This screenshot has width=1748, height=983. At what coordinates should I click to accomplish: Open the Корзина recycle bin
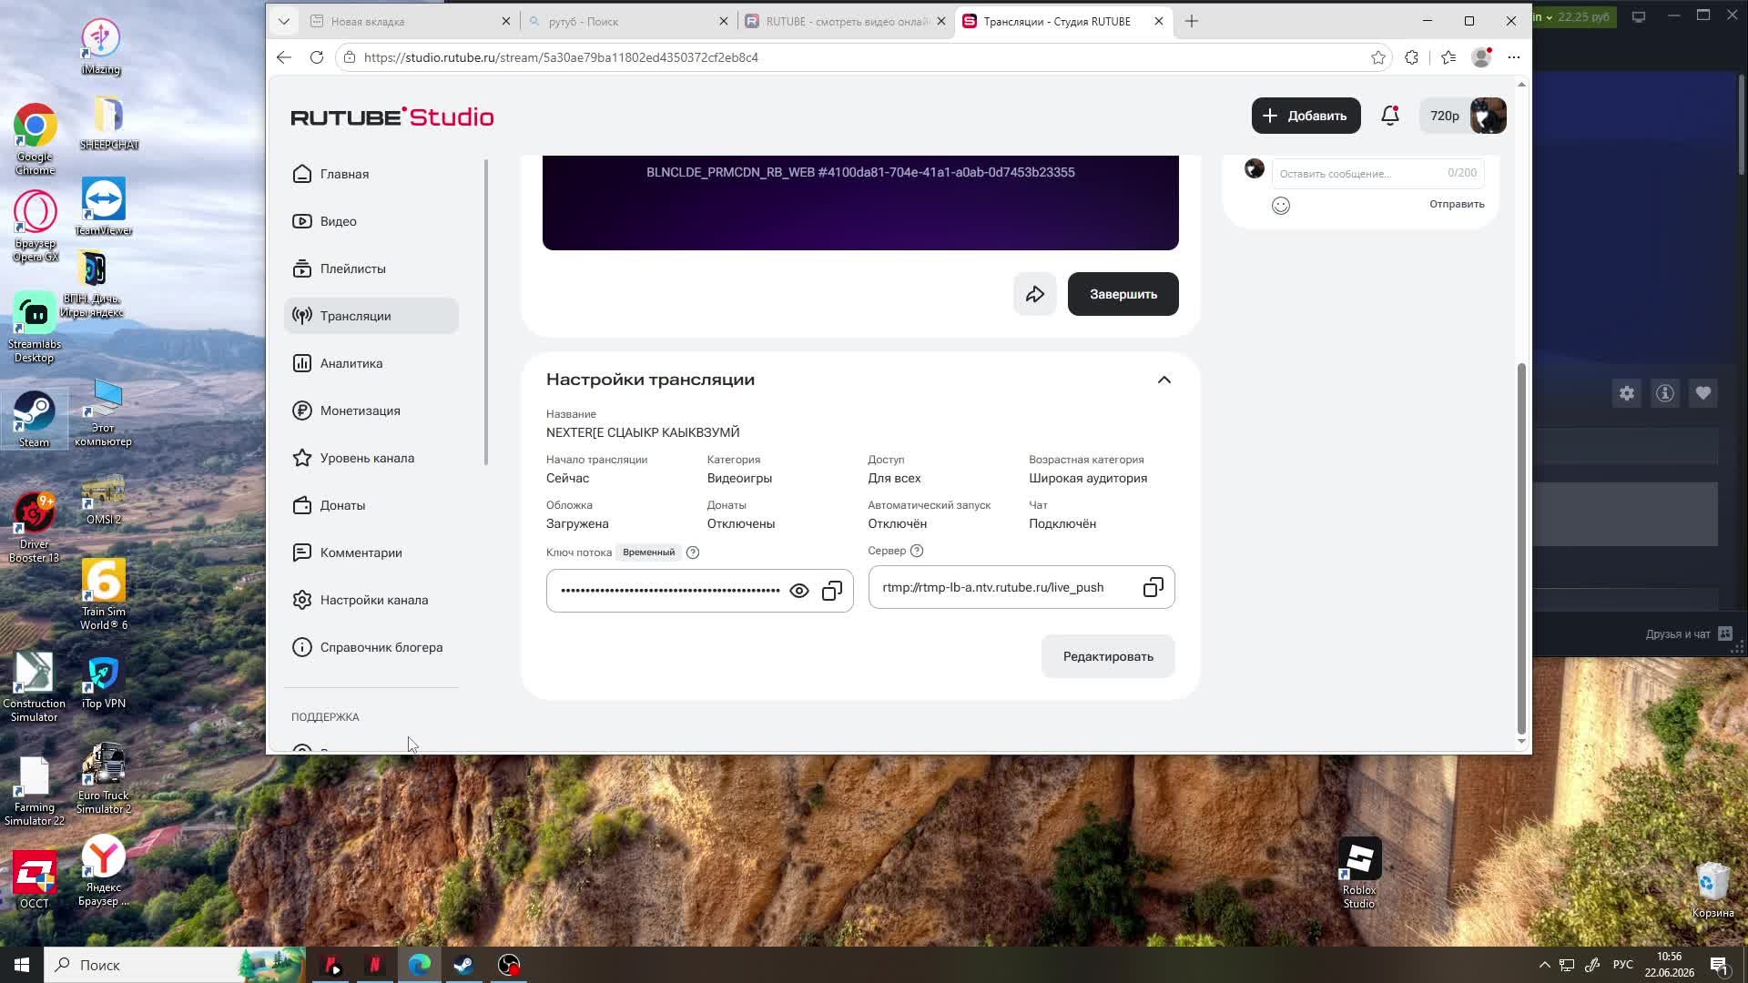click(1713, 890)
